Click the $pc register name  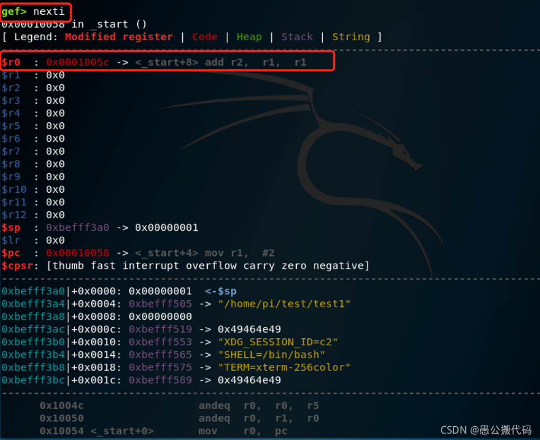point(11,253)
